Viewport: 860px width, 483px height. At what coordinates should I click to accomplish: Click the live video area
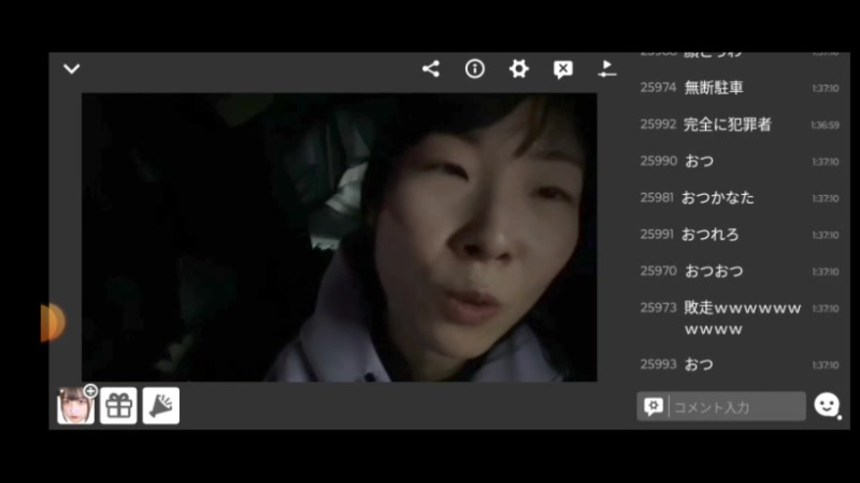[339, 237]
